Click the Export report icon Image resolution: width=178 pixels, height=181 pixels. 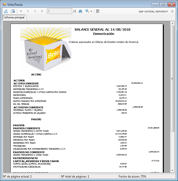click(6, 11)
